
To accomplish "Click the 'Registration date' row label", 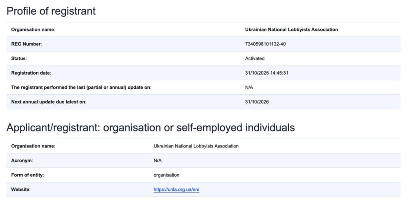I will click(x=31, y=73).
